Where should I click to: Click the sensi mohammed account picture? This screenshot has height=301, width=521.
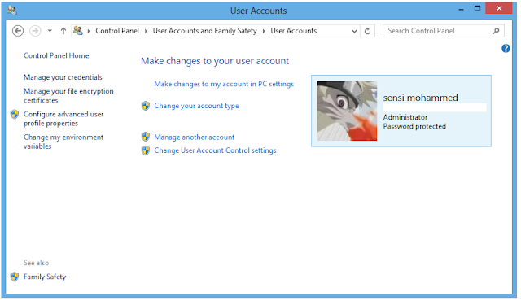(x=347, y=111)
